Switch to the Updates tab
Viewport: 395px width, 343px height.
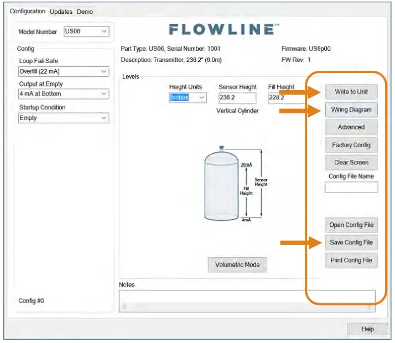[x=61, y=12]
